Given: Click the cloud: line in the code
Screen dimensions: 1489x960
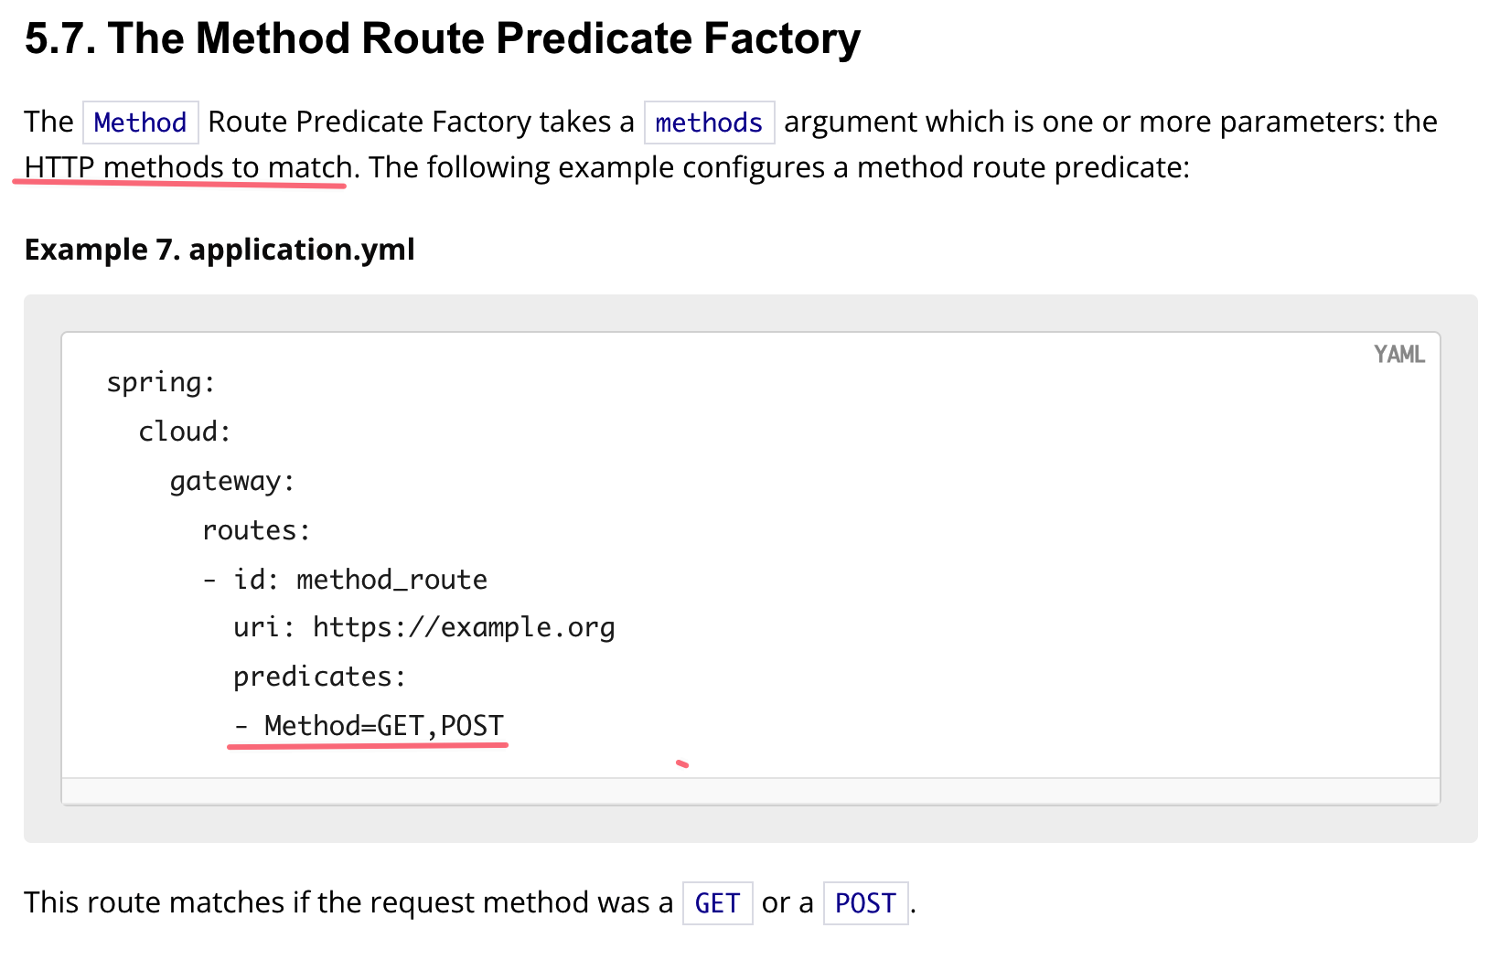Looking at the screenshot, I should pos(185,432).
